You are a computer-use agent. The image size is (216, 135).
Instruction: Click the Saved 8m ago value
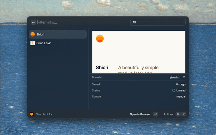click(x=181, y=84)
